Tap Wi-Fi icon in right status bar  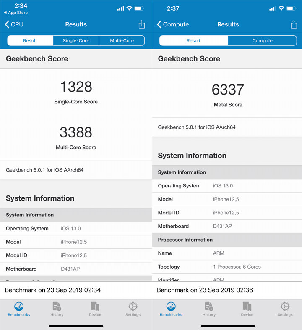pos(281,8)
